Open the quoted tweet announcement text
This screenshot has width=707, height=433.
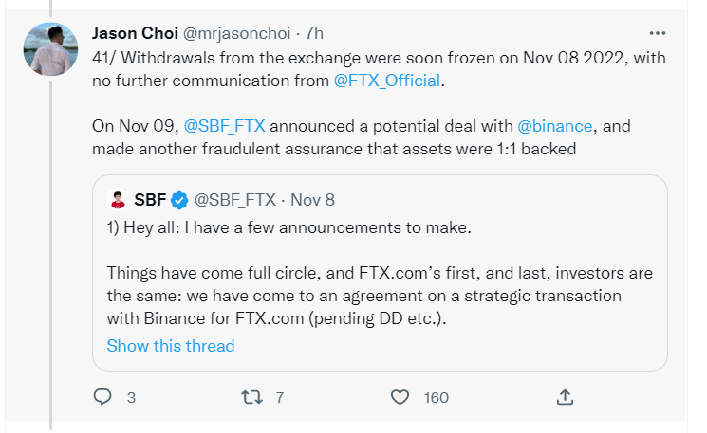380,284
